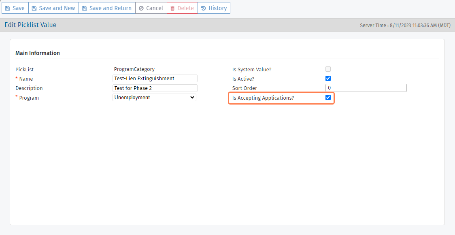The image size is (455, 235).
Task: Click the floppy disk icon on Save
Action: [7, 8]
